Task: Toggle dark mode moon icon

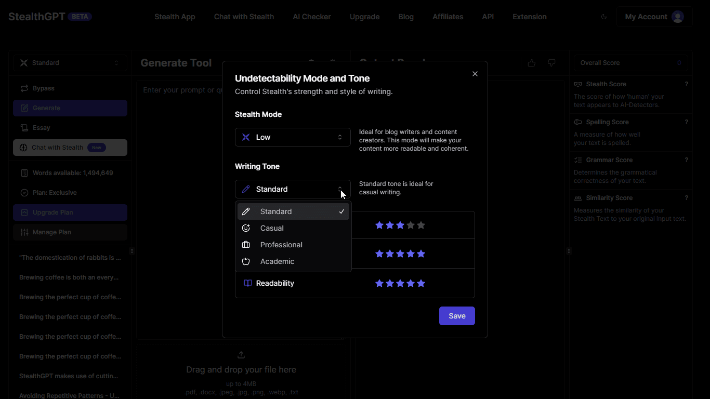Action: pos(603,17)
